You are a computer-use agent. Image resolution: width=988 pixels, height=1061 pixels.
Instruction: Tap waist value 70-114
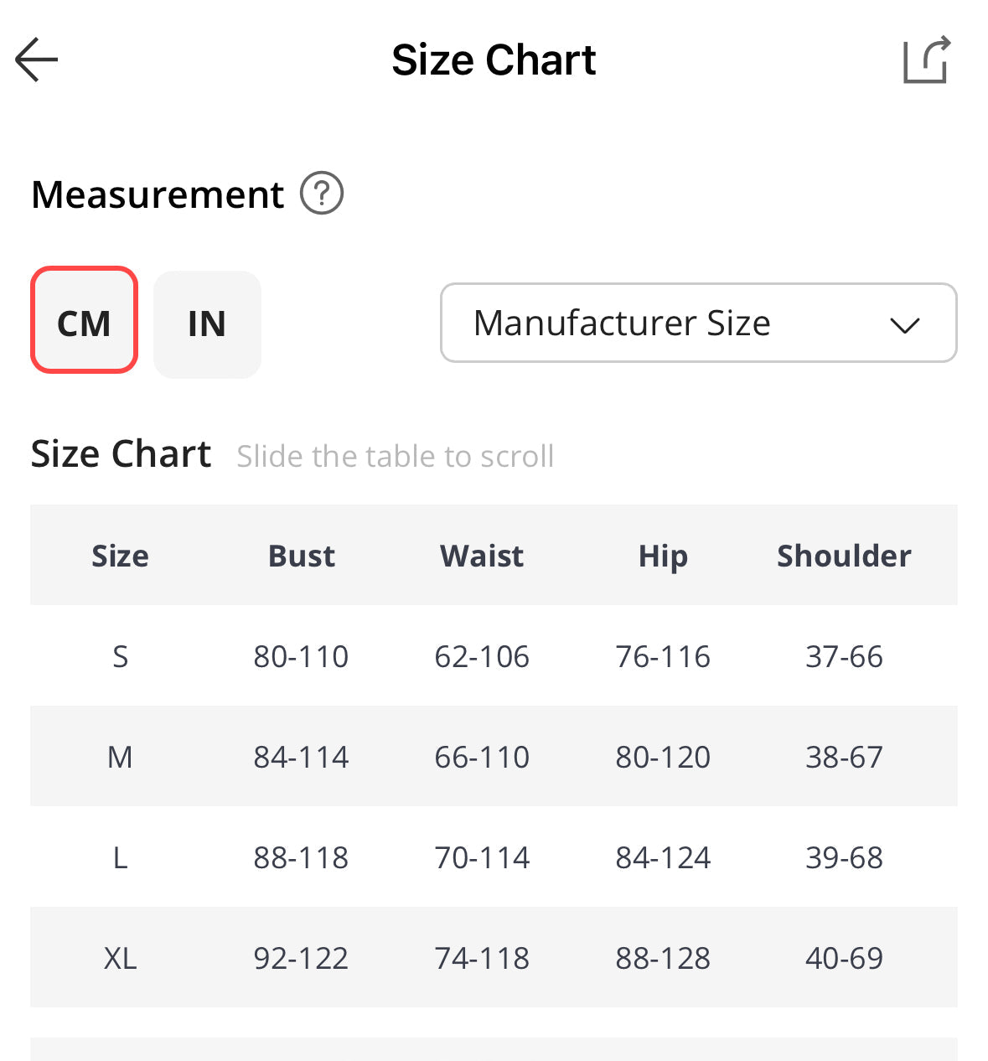coord(482,857)
